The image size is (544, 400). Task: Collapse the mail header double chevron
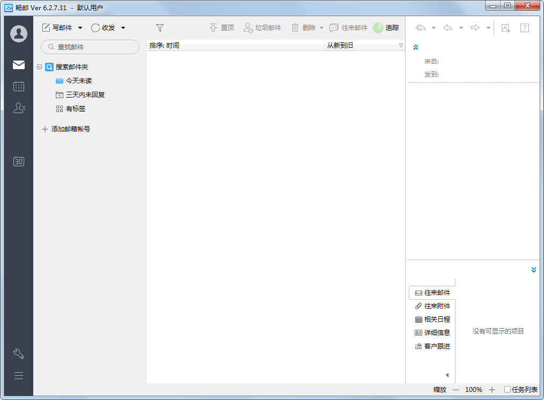tap(415, 48)
